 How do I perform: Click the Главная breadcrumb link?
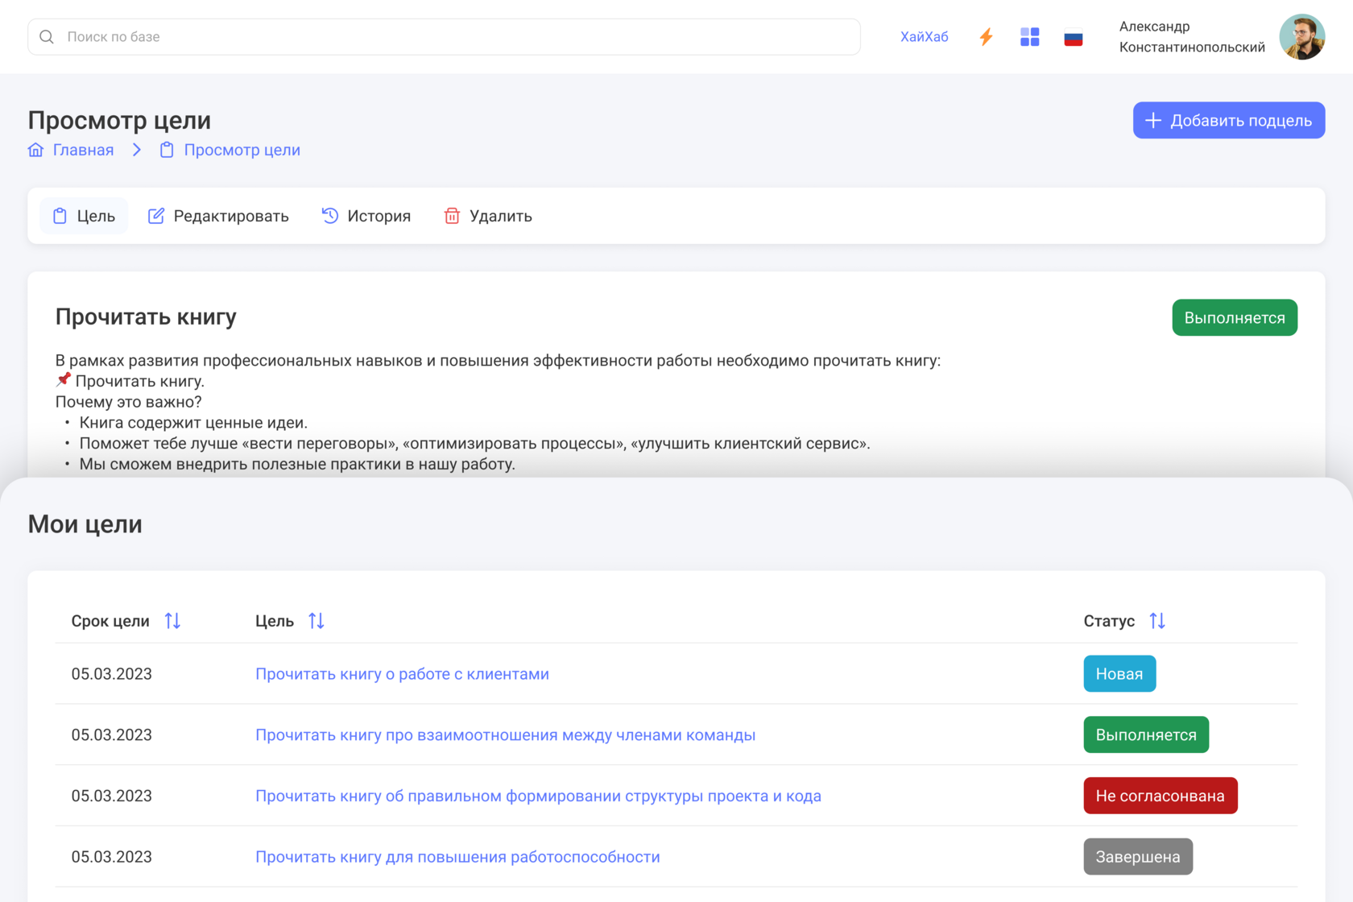83,150
